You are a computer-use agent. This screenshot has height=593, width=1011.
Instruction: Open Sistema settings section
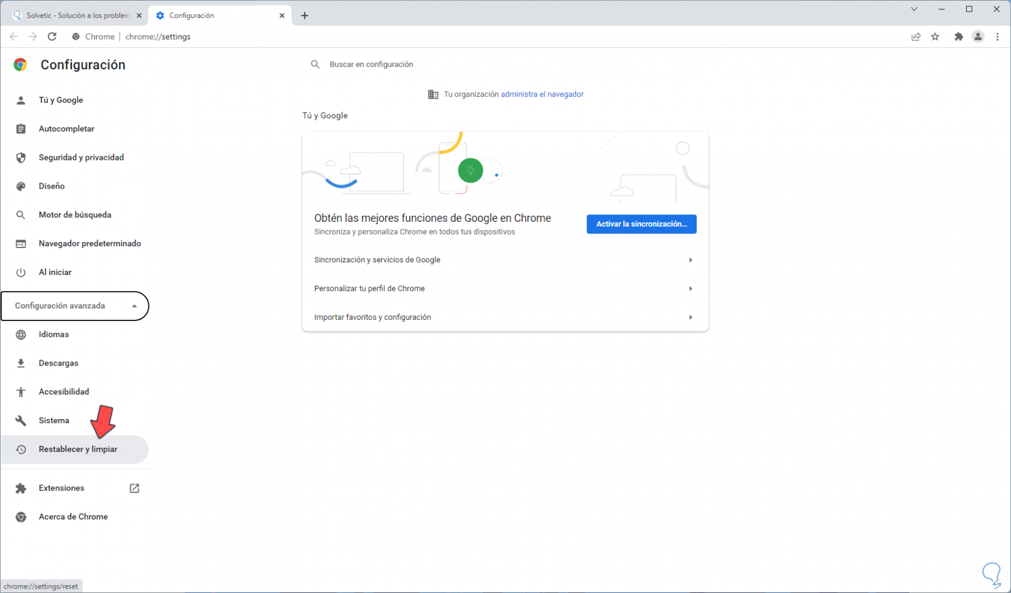pos(75,421)
